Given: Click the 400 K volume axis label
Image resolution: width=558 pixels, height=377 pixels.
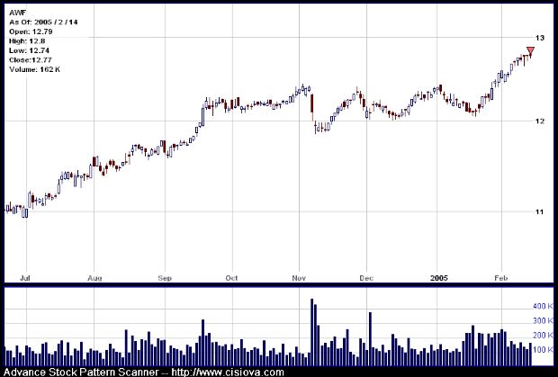Looking at the screenshot, I should point(543,306).
